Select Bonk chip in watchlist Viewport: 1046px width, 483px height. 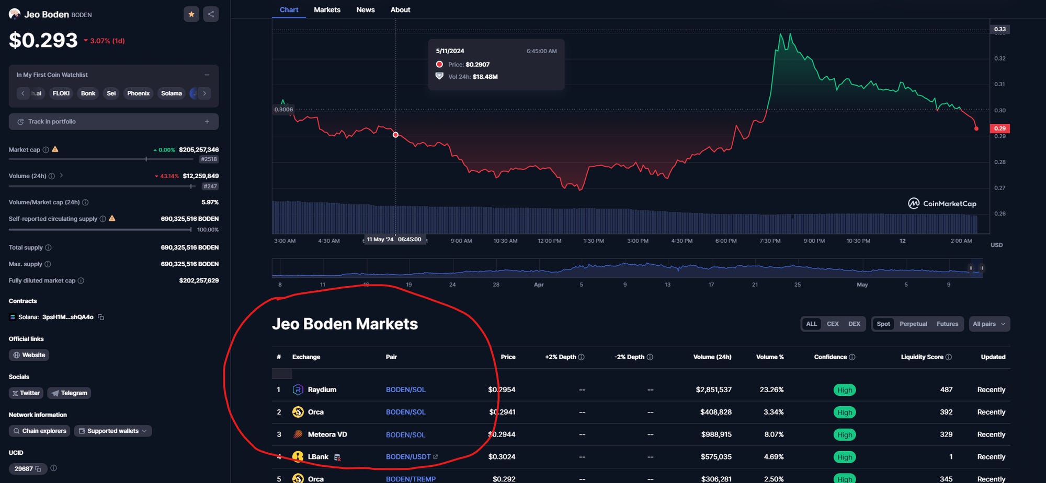click(88, 93)
